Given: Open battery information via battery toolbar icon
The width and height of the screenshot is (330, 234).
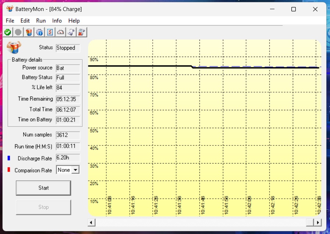Looking at the screenshot, I should coord(29,32).
